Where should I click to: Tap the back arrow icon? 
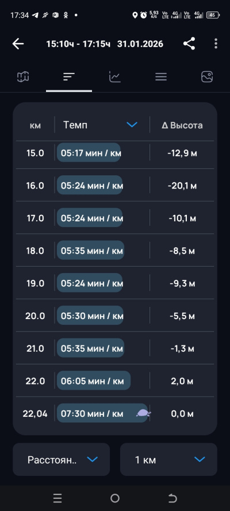[x=18, y=44]
